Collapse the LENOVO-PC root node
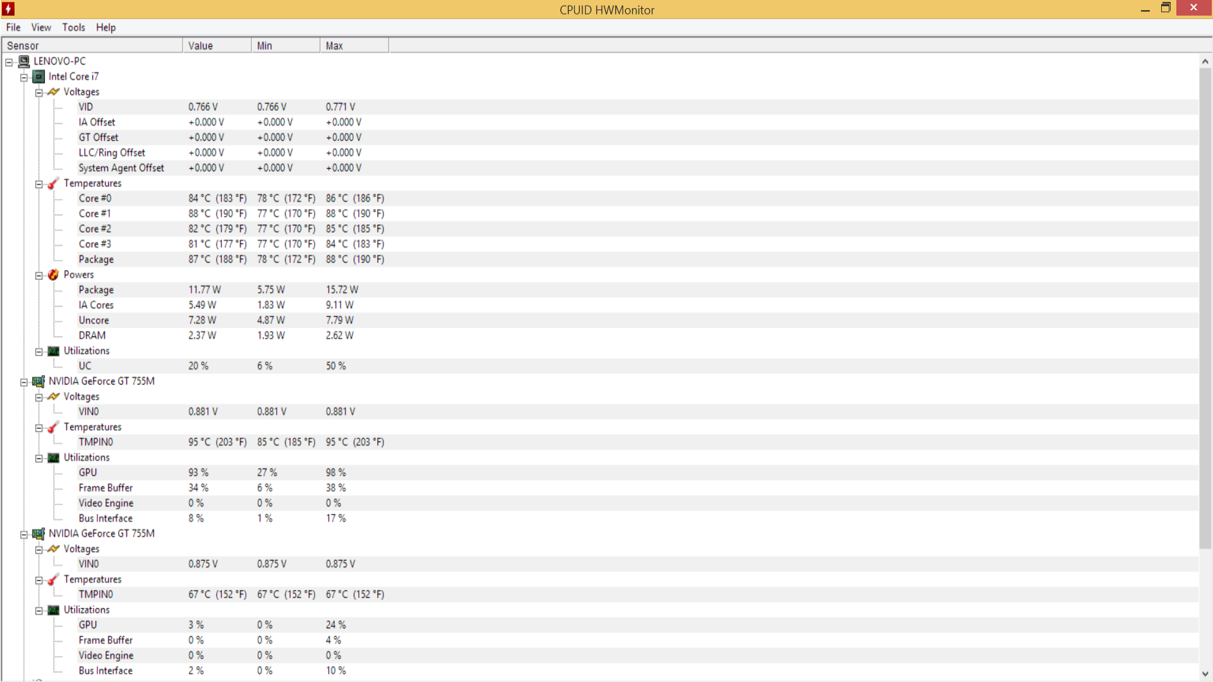The height and width of the screenshot is (682, 1213). [9, 62]
